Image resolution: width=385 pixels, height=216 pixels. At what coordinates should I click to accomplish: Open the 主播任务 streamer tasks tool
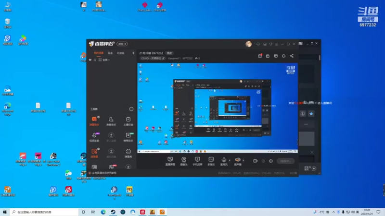click(128, 121)
